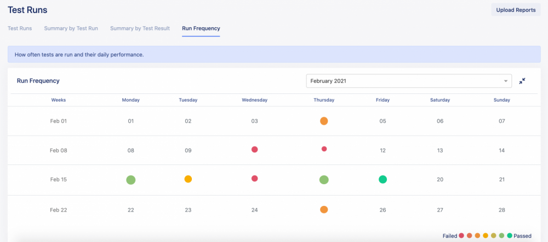Screen dimensions: 548x242
Task: Click day 26 in the calendar
Action: point(383,210)
